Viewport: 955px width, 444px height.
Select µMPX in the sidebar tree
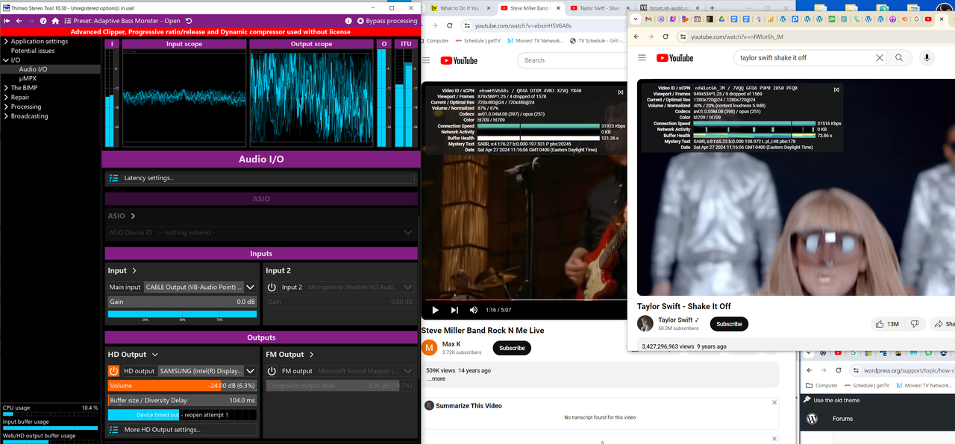tap(28, 78)
